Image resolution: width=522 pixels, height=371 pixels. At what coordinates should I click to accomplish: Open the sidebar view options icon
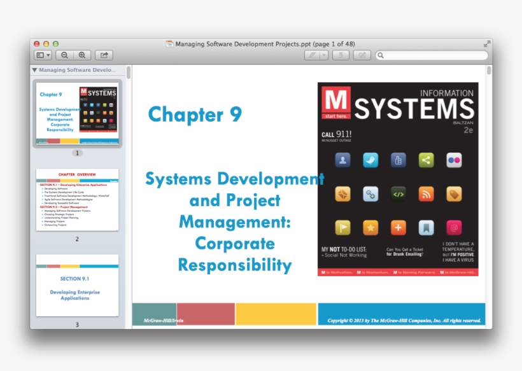(x=41, y=55)
